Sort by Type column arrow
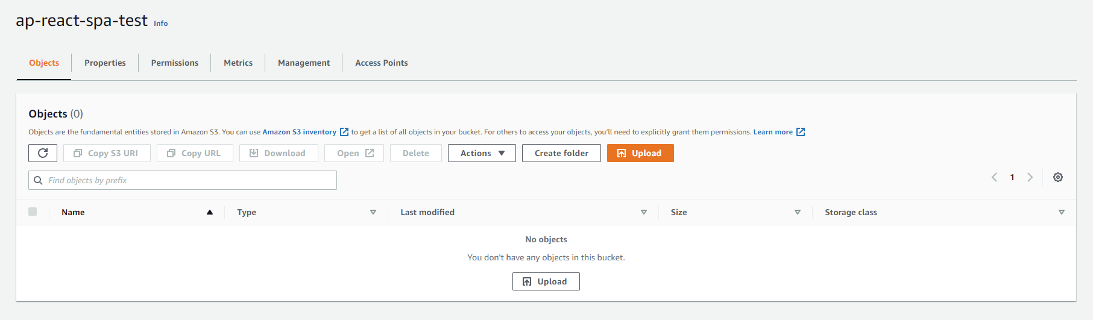Image resolution: width=1093 pixels, height=320 pixels. click(373, 212)
